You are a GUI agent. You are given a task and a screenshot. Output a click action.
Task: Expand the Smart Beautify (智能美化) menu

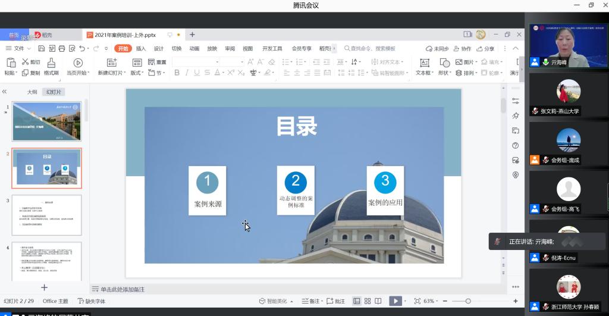pyautogui.click(x=278, y=301)
